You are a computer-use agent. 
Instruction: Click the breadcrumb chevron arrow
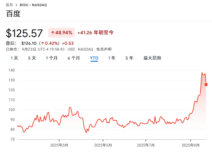[16, 5]
